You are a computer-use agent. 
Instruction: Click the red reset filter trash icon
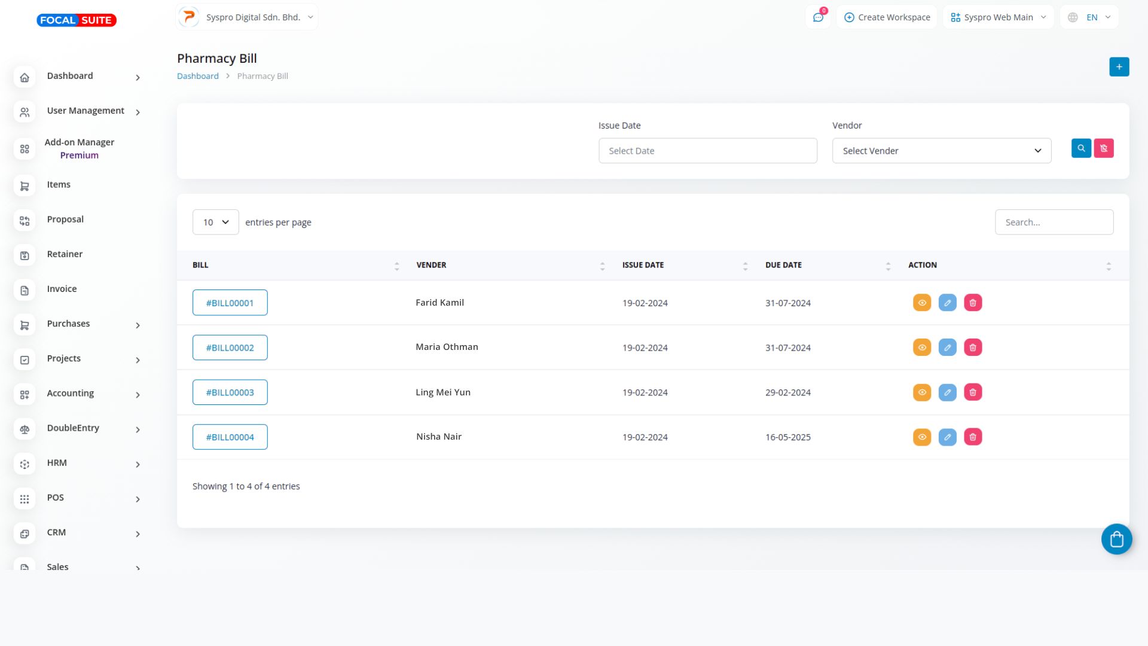tap(1104, 148)
